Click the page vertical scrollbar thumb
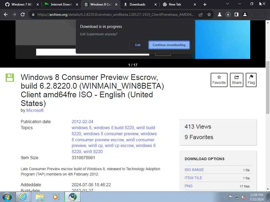 (x=268, y=88)
